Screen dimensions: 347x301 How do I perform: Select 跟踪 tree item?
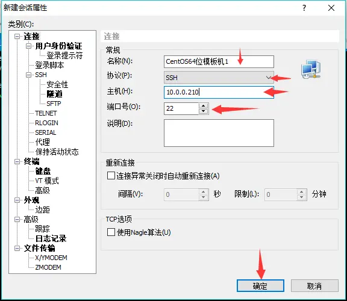click(x=43, y=229)
